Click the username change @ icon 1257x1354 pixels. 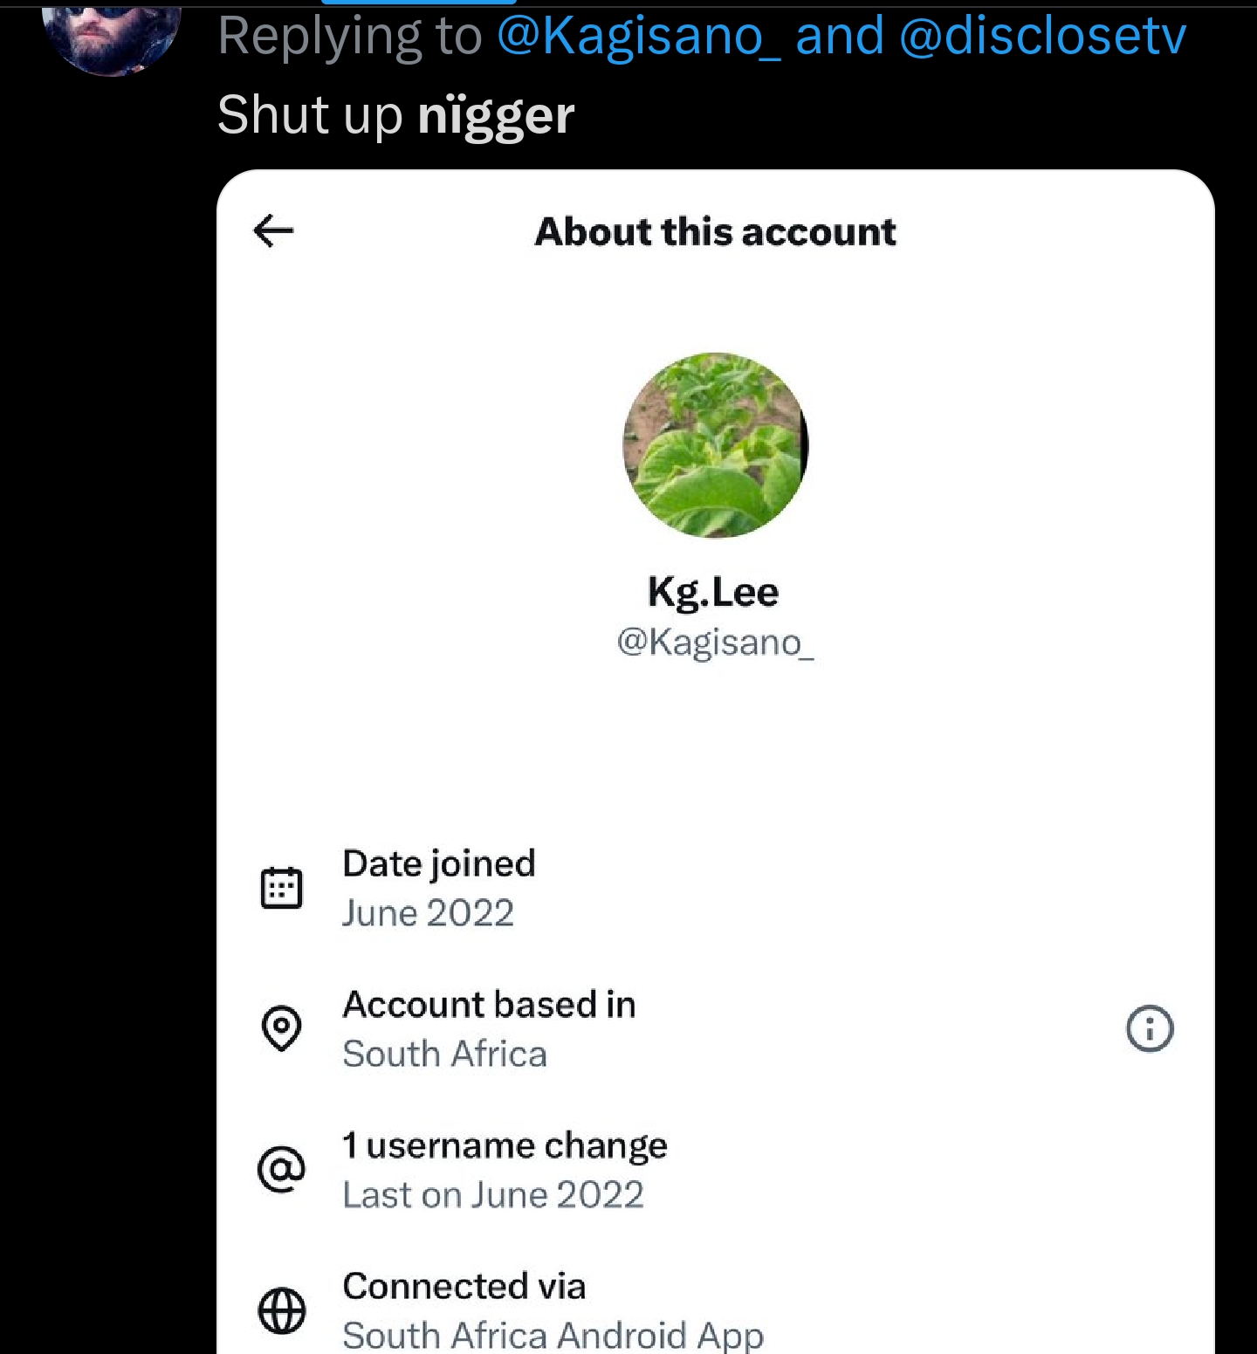[x=282, y=1170]
